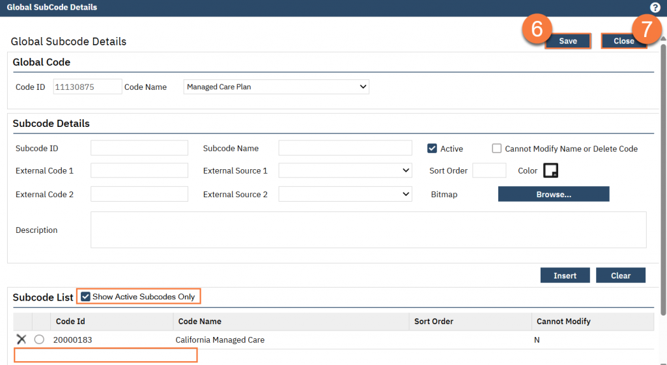Screen dimensions: 667x365
Task: Expand the External Source 1 dropdown
Action: [345, 170]
